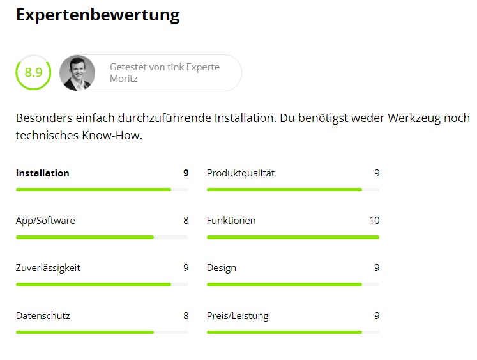Select the Preis/Leistung rating label
The image size is (477, 360).
tap(238, 315)
